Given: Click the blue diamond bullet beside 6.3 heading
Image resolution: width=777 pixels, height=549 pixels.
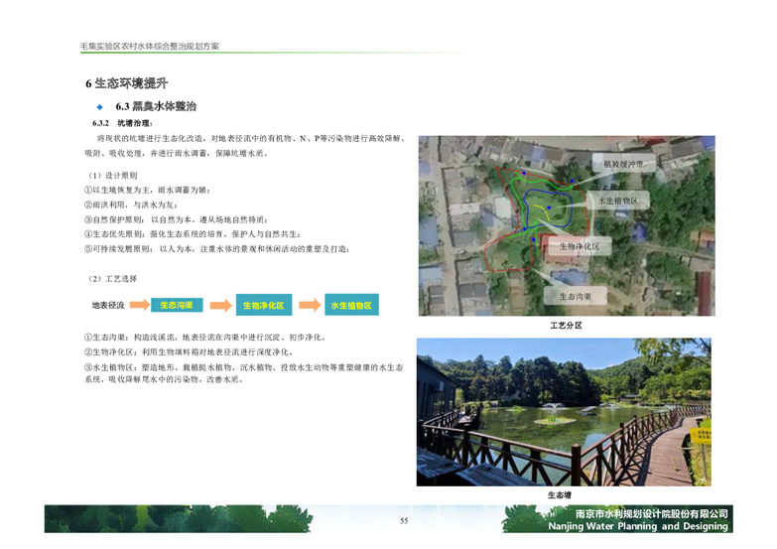Looking at the screenshot, I should coord(99,107).
